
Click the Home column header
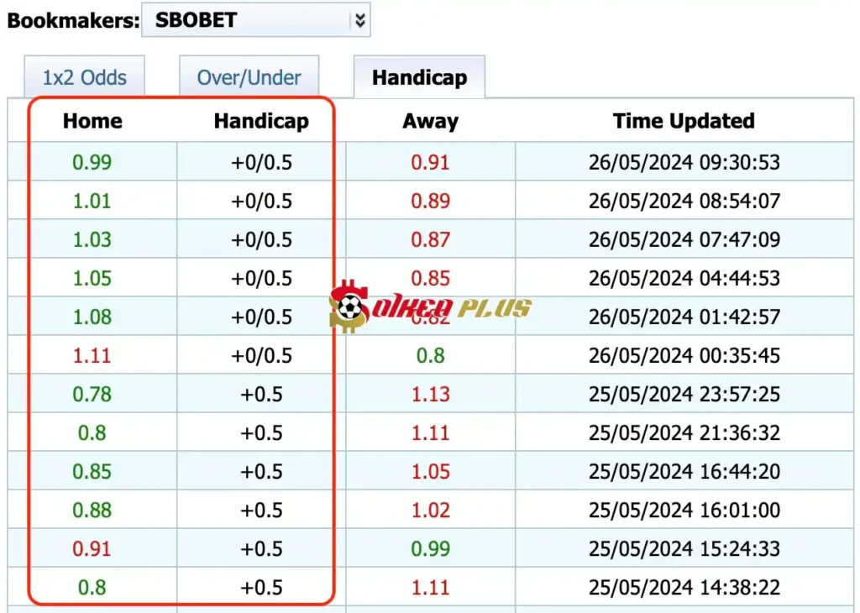(92, 121)
